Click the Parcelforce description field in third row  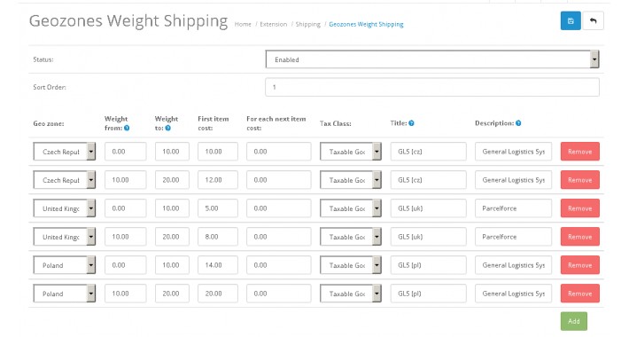[x=513, y=208]
